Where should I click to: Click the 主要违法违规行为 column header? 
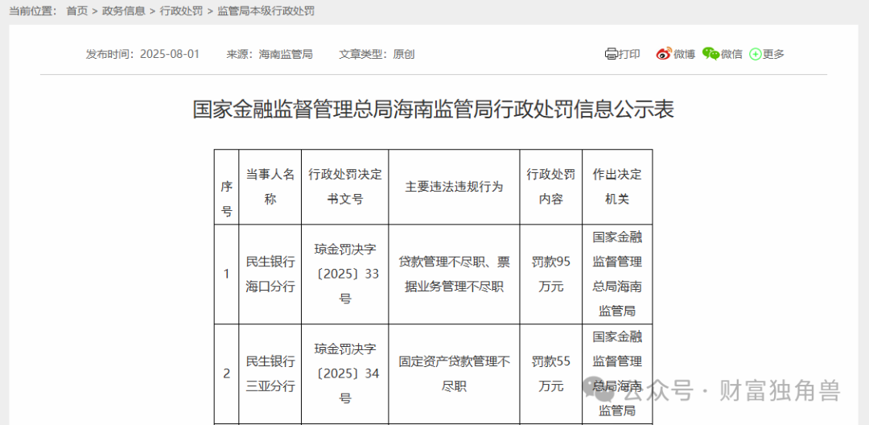click(454, 187)
